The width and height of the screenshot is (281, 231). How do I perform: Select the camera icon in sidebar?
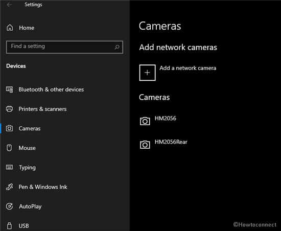coord(9,128)
